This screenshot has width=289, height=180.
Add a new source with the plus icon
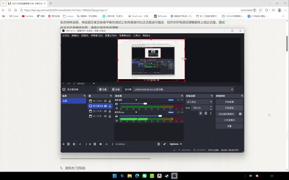coord(90,144)
